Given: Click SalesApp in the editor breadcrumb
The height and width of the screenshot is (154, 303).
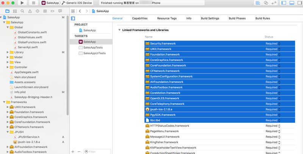Looking at the screenshot, I should 103,11.
